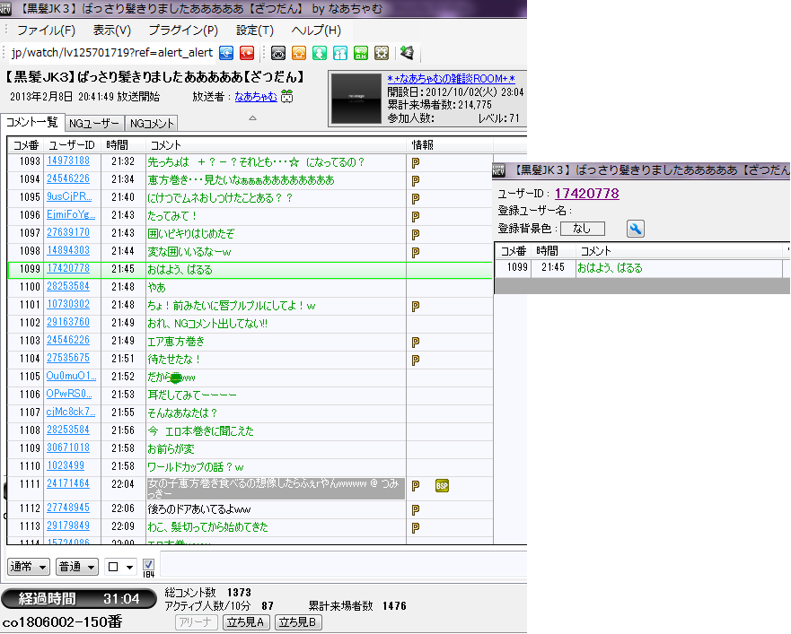Click the premium P icon on comment 1093
This screenshot has width=791, height=634.
pyautogui.click(x=416, y=163)
